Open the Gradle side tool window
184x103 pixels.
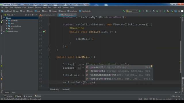pyautogui.click(x=183, y=18)
